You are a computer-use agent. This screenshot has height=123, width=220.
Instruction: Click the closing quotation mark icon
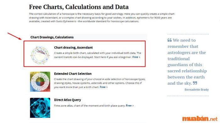(x=195, y=83)
